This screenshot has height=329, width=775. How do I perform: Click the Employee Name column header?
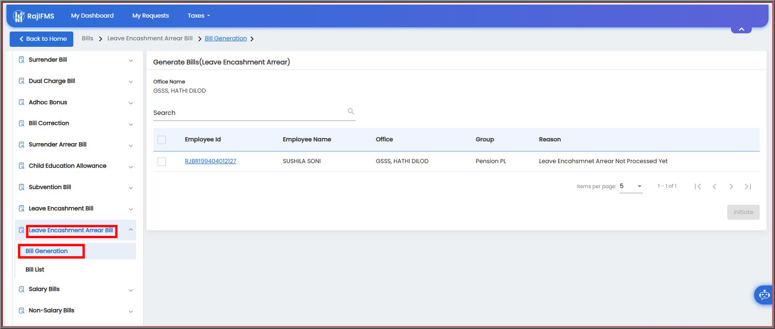(307, 139)
